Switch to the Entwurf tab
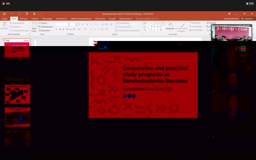 [35, 19]
